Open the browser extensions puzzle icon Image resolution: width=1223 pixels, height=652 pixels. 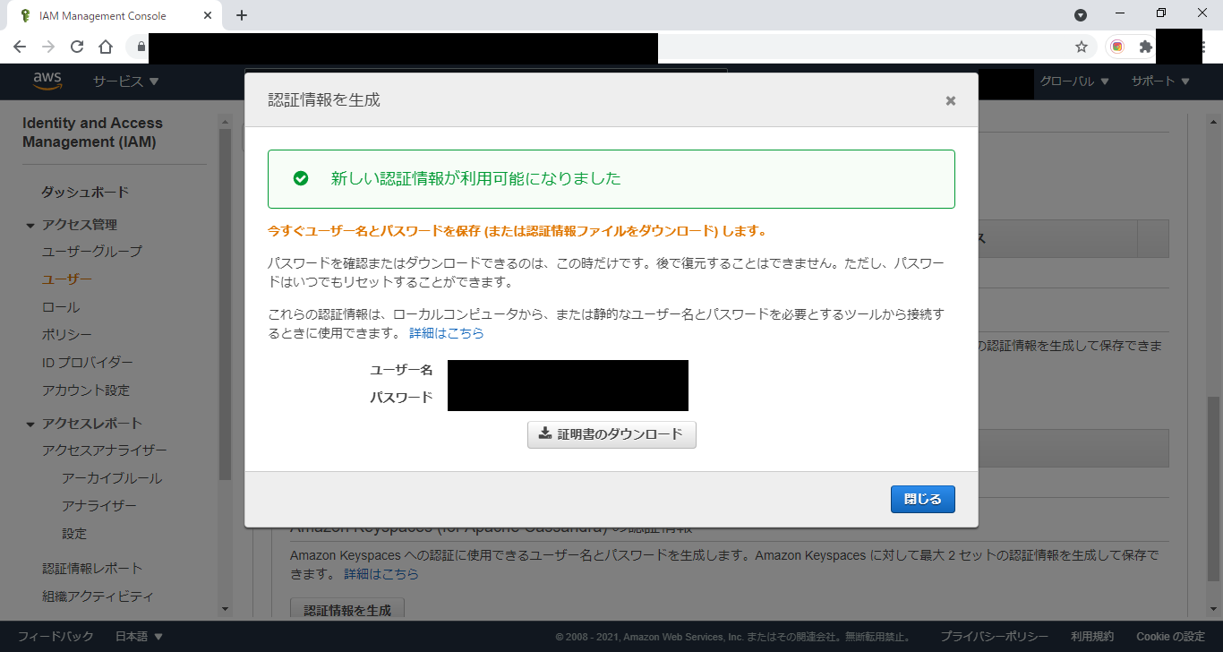[x=1147, y=47]
